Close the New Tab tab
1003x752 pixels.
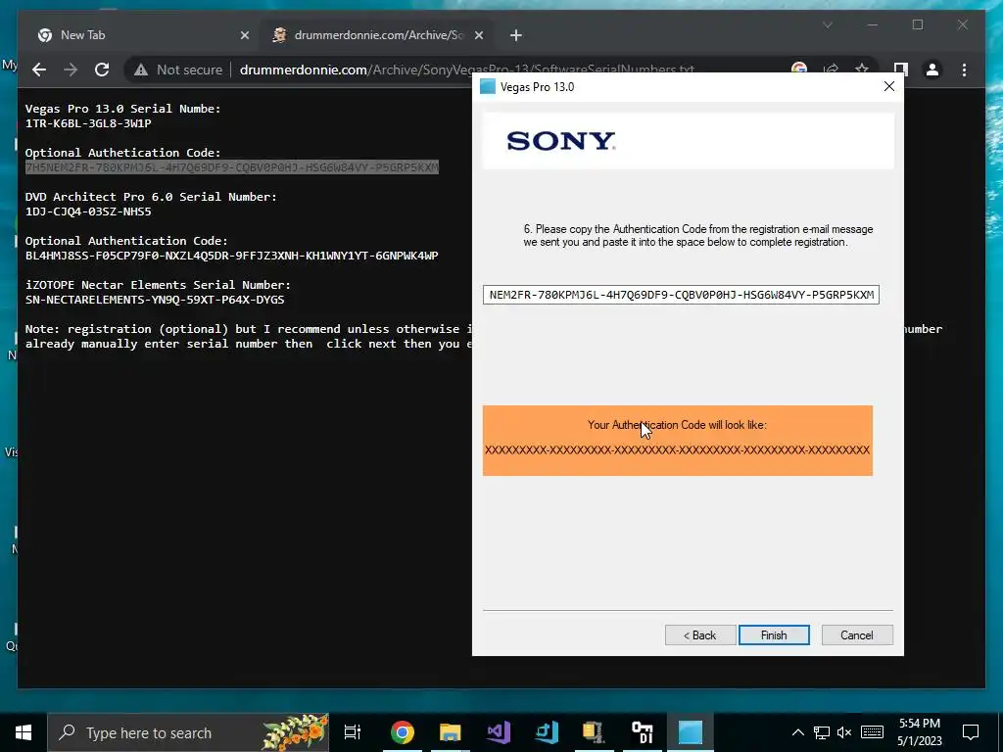pos(244,35)
